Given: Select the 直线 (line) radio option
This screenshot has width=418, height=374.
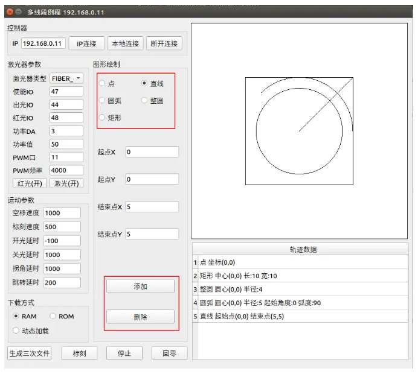Looking at the screenshot, I should [144, 83].
